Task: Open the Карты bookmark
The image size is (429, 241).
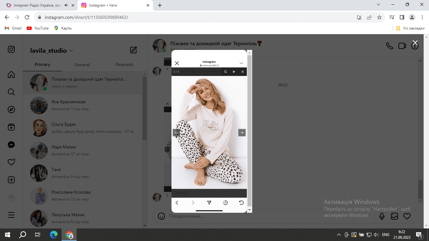Action: (x=63, y=28)
